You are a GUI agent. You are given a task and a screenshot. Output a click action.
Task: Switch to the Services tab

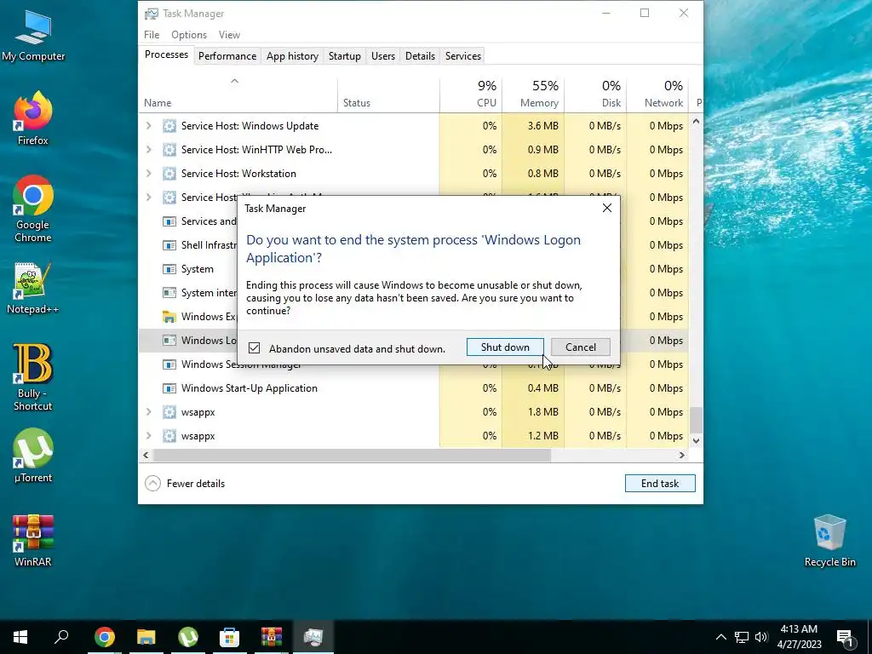pos(463,55)
